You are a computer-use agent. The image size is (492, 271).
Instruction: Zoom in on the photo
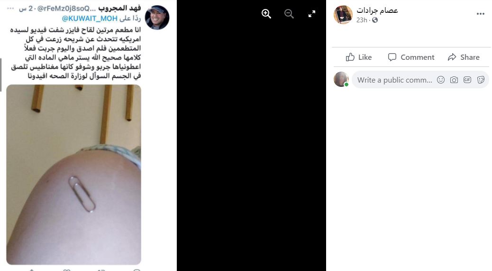(x=266, y=14)
